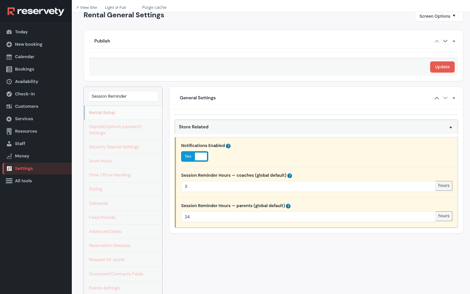Screen dimensions: 470x294
Task: Open the All tools hamburger icon
Action: click(9, 181)
